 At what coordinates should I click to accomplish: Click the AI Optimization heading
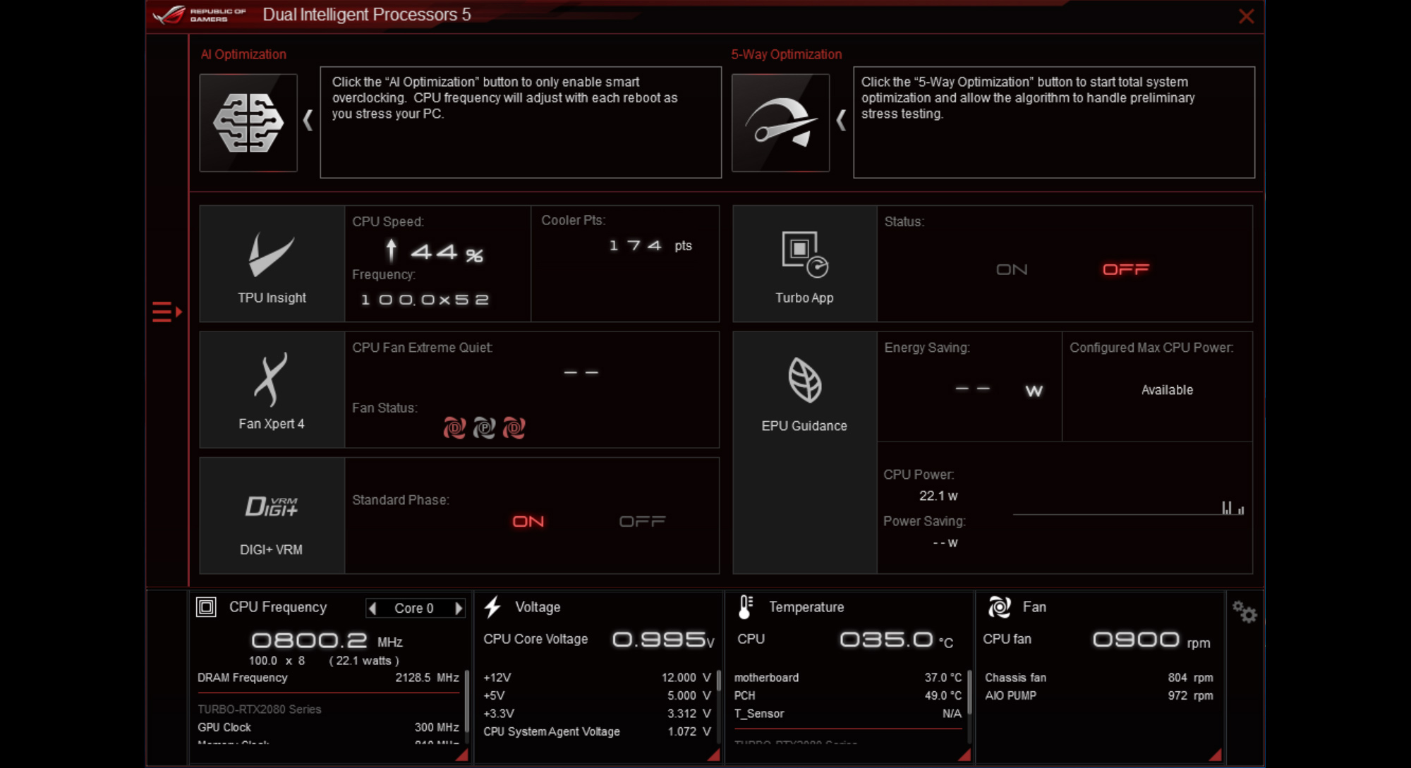pos(243,54)
